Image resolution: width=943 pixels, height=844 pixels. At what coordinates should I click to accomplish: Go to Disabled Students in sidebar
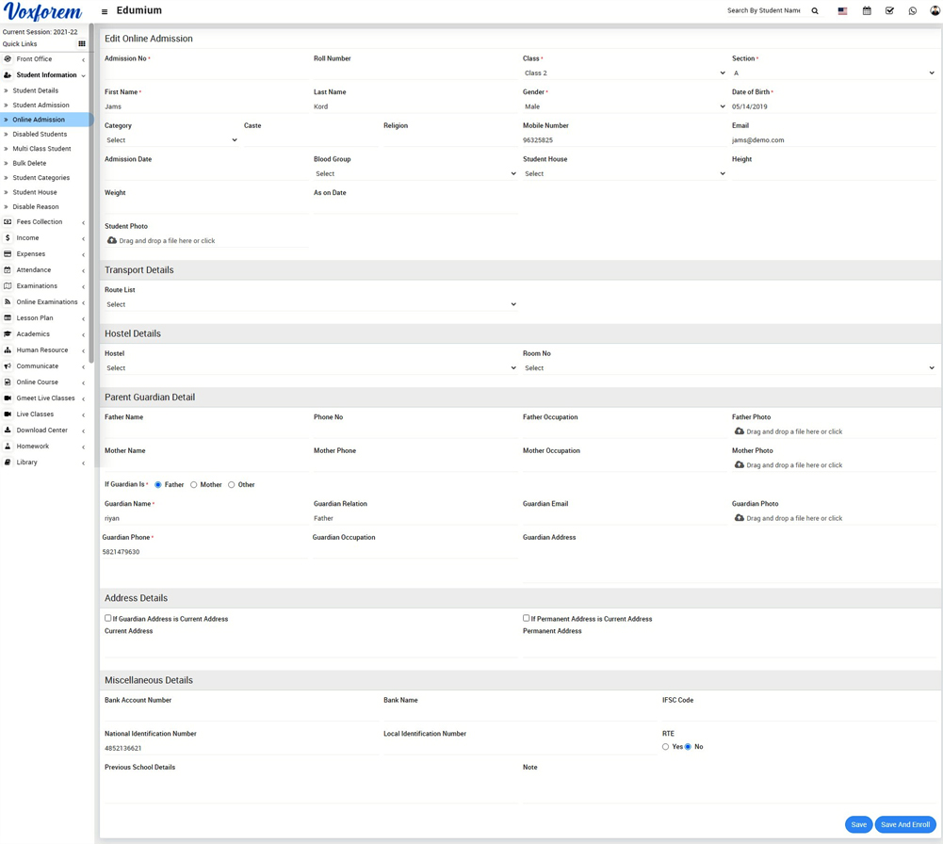tap(40, 135)
